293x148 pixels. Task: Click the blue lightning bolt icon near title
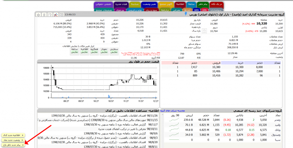coord(186,14)
